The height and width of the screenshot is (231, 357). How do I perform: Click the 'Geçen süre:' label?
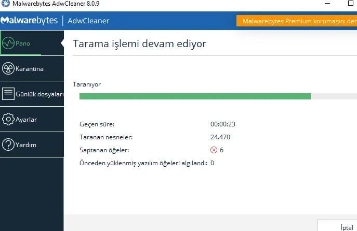(97, 124)
